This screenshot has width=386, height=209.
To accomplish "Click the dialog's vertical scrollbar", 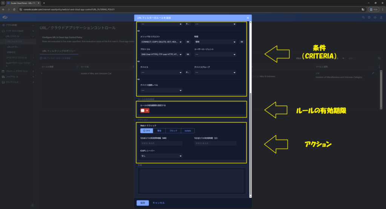I will [251, 143].
